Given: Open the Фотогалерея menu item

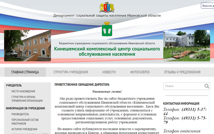Looking at the screenshot, I should tap(140, 72).
